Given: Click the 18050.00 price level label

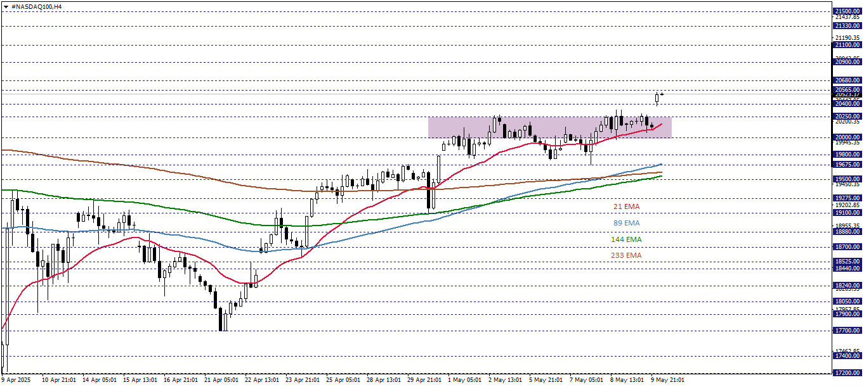Looking at the screenshot, I should click(848, 301).
